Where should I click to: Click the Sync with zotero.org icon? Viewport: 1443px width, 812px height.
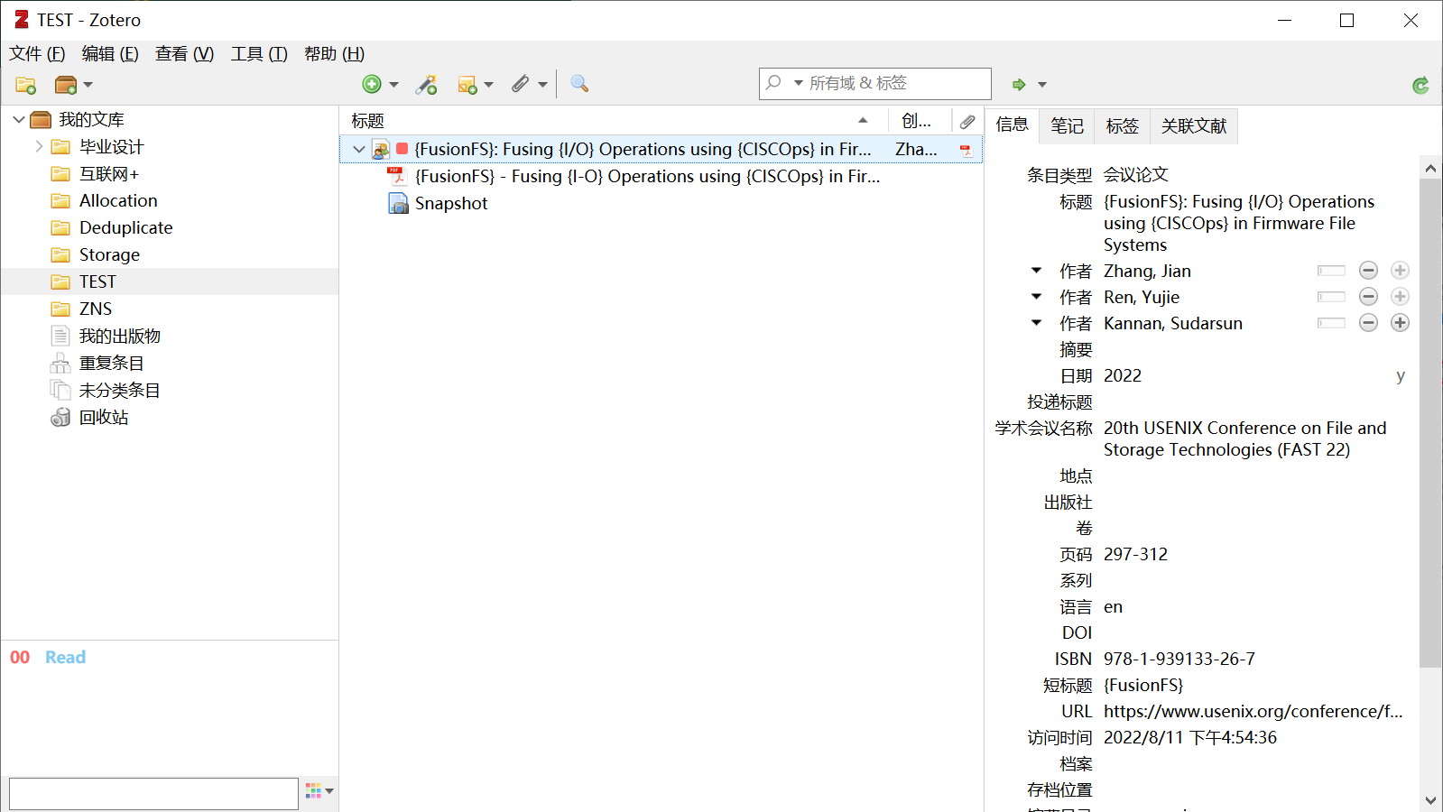(1420, 85)
